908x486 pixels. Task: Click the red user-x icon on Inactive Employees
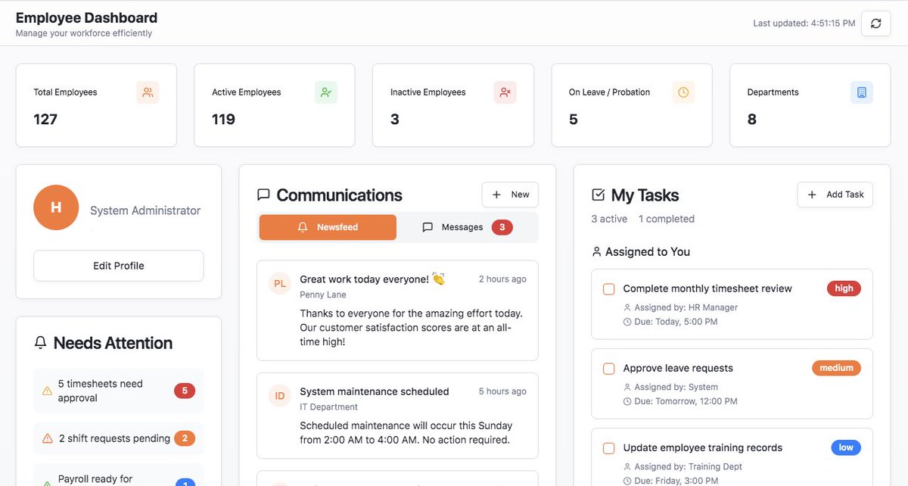click(x=505, y=92)
